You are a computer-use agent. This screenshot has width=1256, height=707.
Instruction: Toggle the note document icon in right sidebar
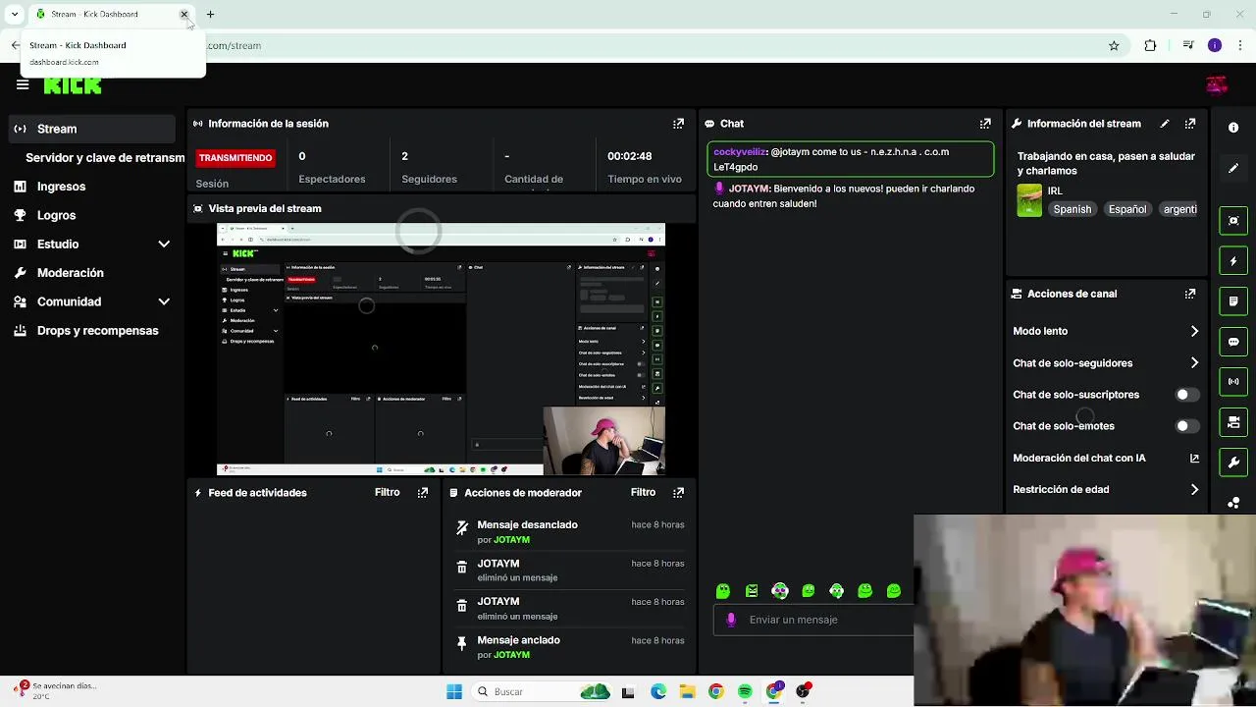click(x=1233, y=301)
